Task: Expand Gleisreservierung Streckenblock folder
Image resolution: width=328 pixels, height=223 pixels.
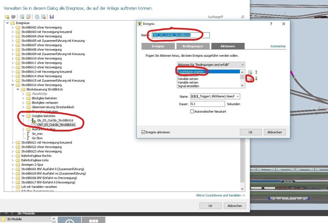Action: point(23,107)
